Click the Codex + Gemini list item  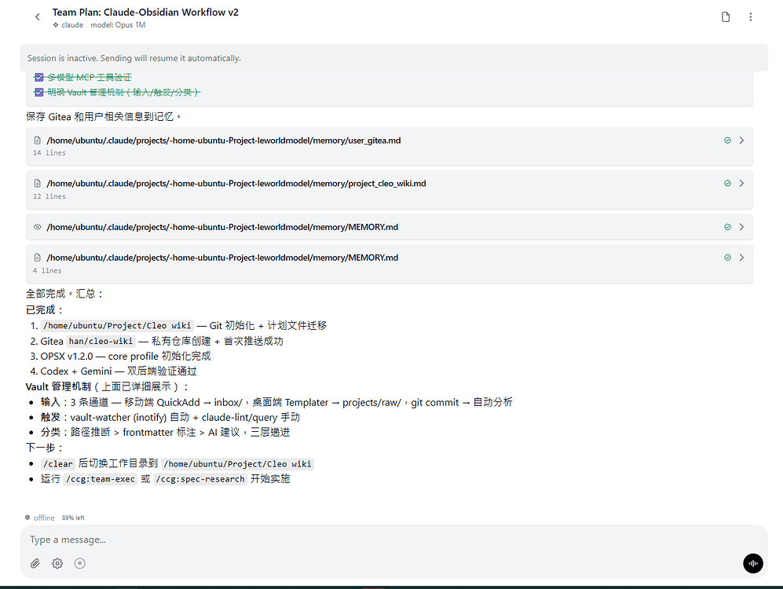[119, 371]
